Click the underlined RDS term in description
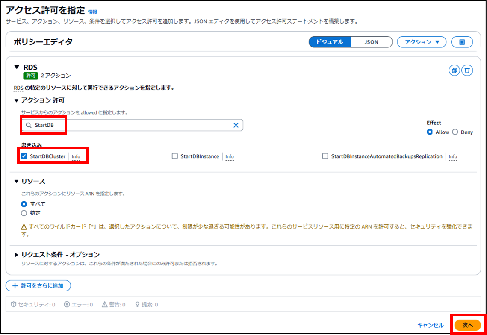The height and width of the screenshot is (335, 487). click(x=18, y=88)
